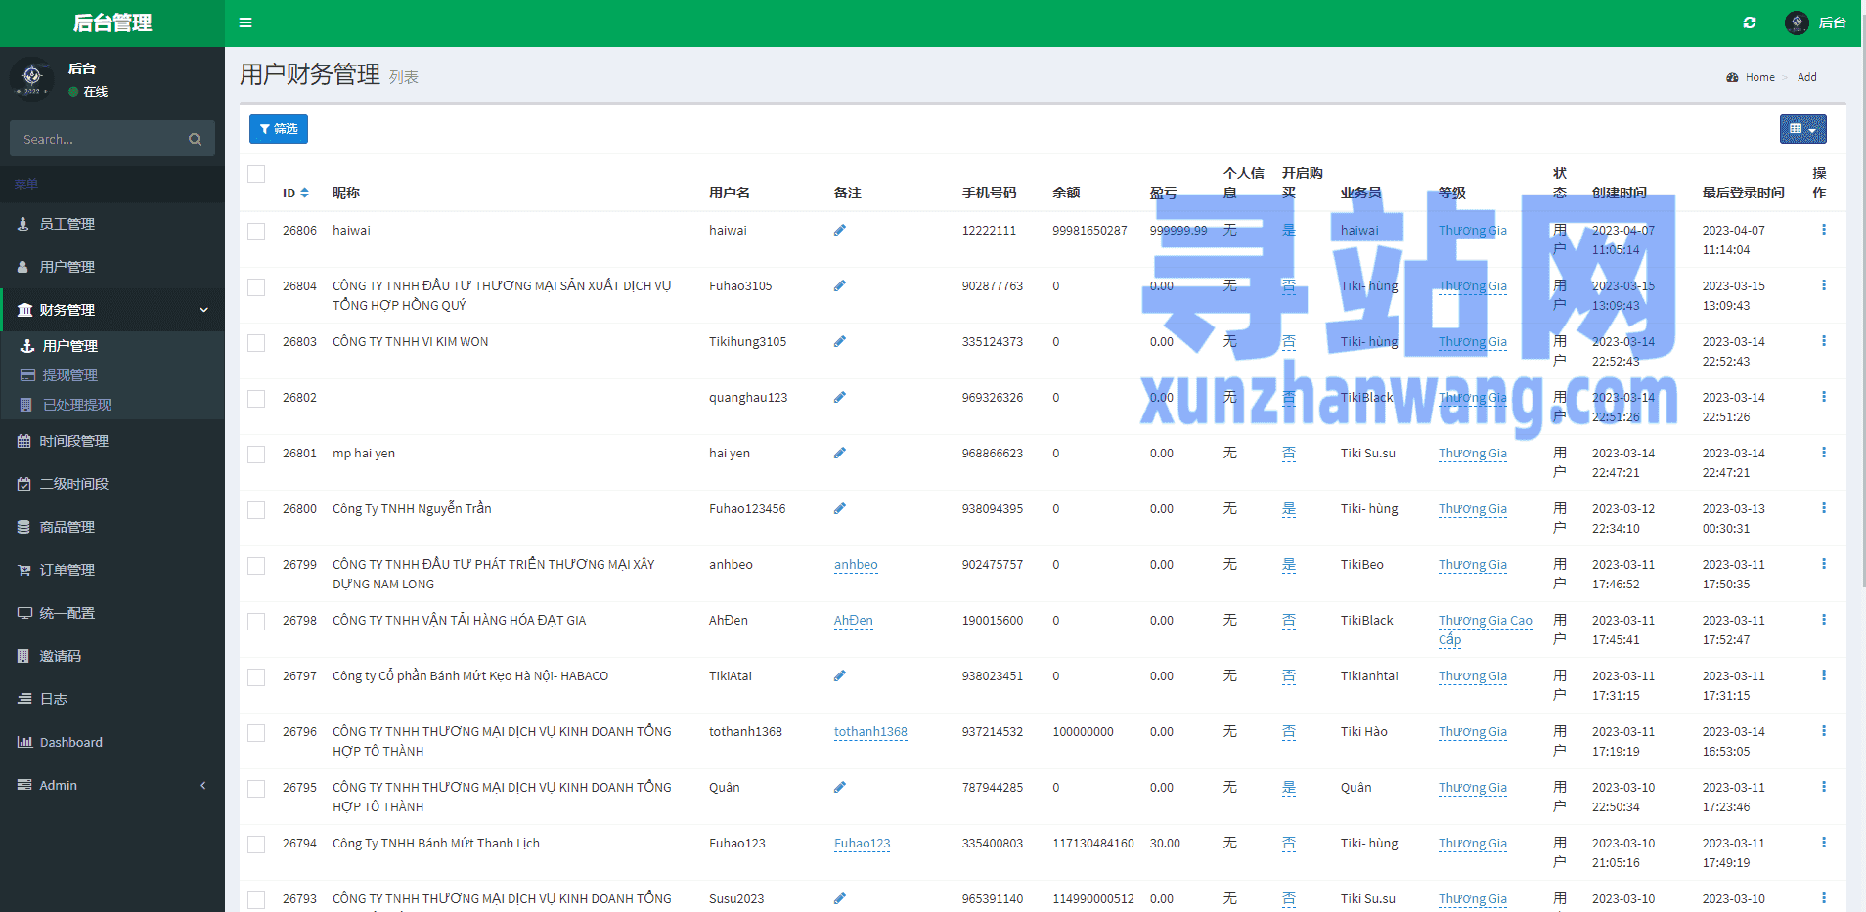Viewport: 1866px width, 912px height.
Task: Open 提现管理 in the sidebar
Action: click(70, 375)
